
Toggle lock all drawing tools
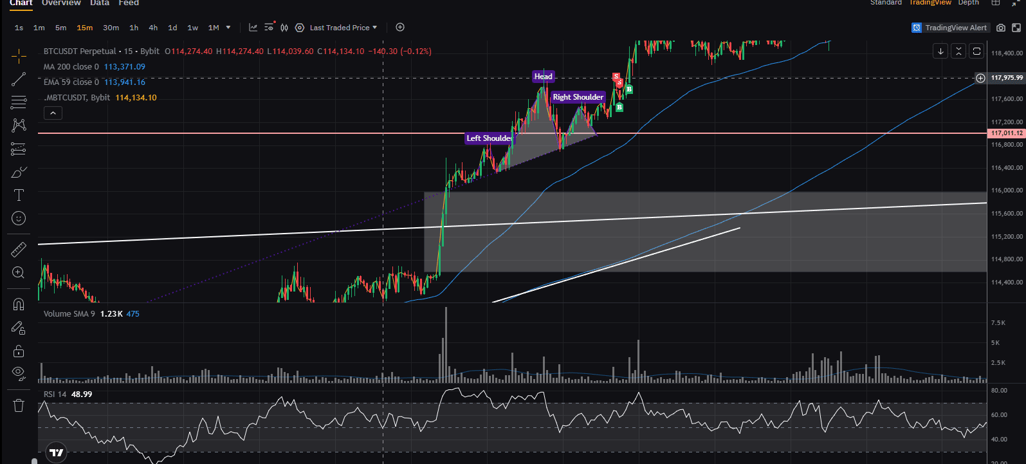tap(19, 351)
